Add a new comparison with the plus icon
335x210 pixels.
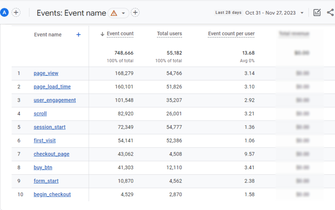tap(16, 13)
